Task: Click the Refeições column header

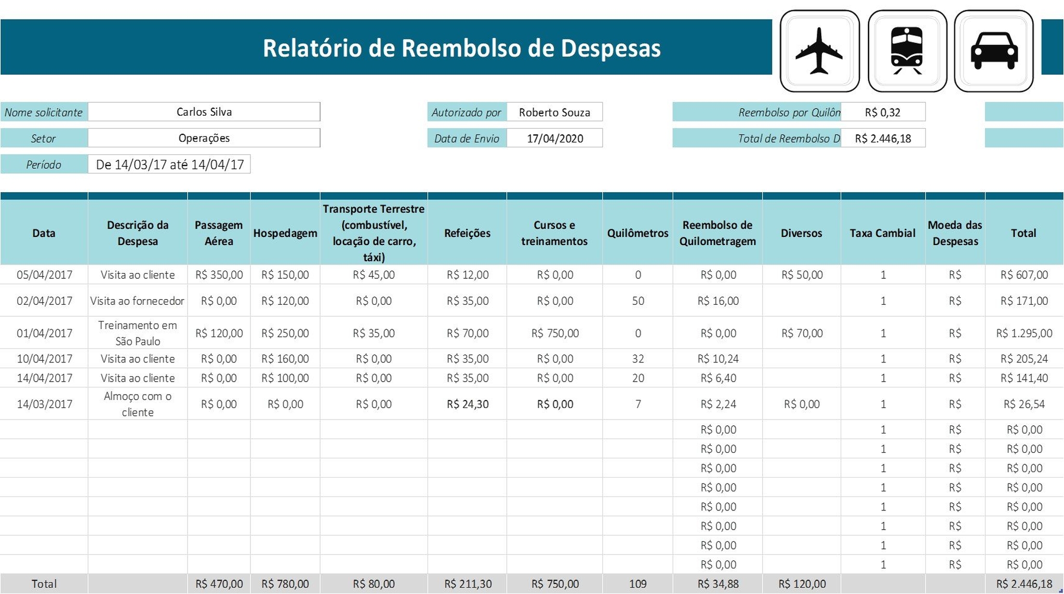Action: (x=467, y=233)
